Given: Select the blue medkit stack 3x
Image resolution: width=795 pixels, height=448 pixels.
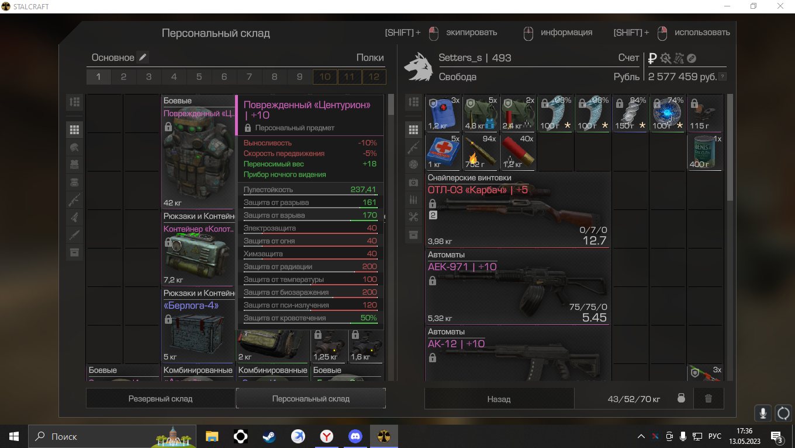Looking at the screenshot, I should [444, 114].
